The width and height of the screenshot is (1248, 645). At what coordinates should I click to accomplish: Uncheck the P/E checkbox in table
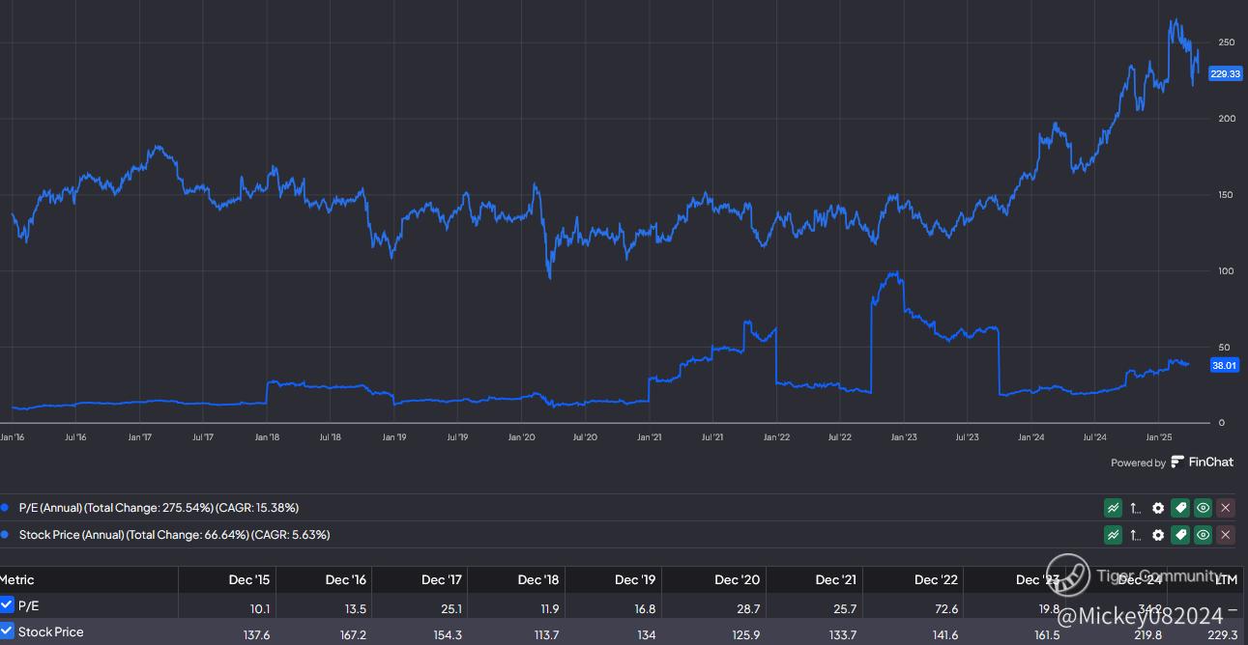[x=8, y=605]
